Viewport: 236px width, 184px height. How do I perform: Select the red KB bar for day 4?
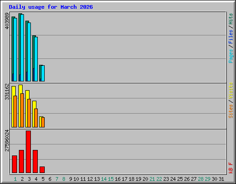(x=35, y=161)
